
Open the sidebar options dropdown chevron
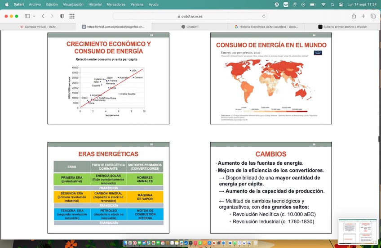[x=34, y=16]
